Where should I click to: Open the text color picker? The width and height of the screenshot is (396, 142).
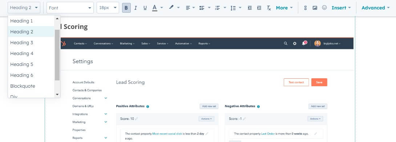click(155, 8)
